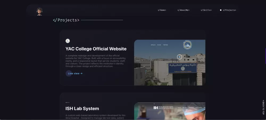This screenshot has height=120, width=266.
Task: Click the </Projects> section heading
Action: pos(66,20)
